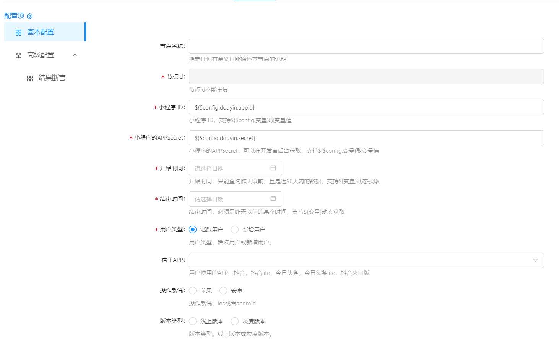Click the 配置项 header link
Screen dimensions: 559x349
[14, 16]
